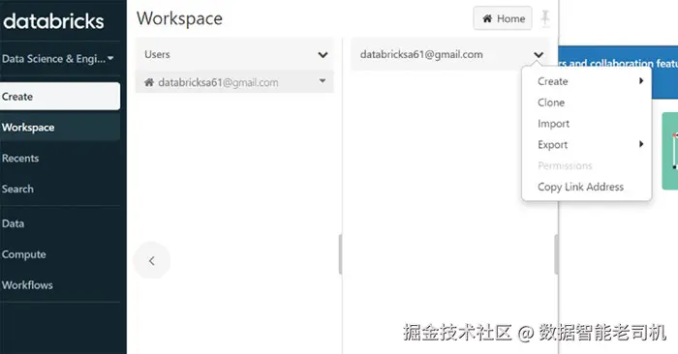
Task: Click the scrollbar handle of the Users column
Action: pos(340,254)
